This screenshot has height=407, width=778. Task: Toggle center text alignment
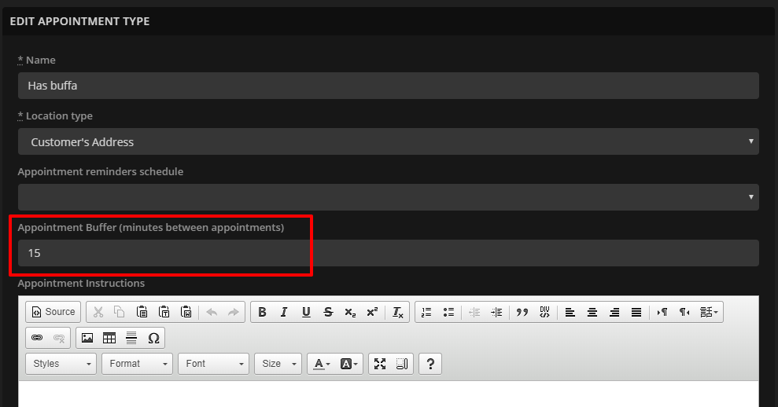click(592, 312)
